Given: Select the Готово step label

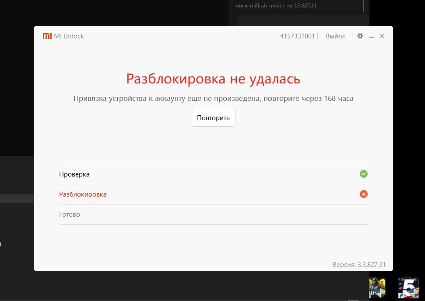Looking at the screenshot, I should click(70, 215).
